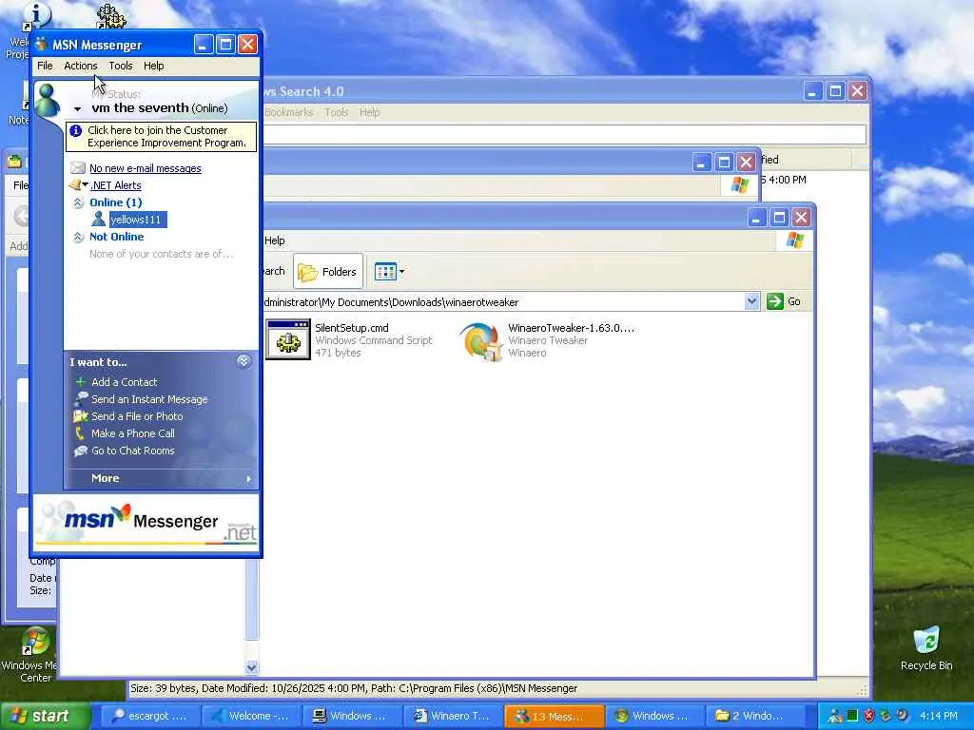Click the red shield security tray icon
974x730 pixels.
pos(869,716)
